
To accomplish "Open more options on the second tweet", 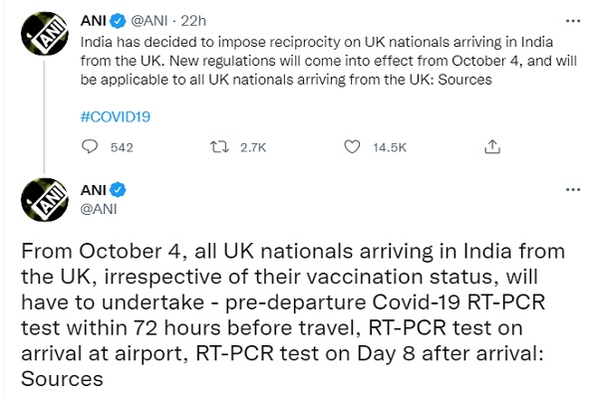I will pyautogui.click(x=570, y=189).
